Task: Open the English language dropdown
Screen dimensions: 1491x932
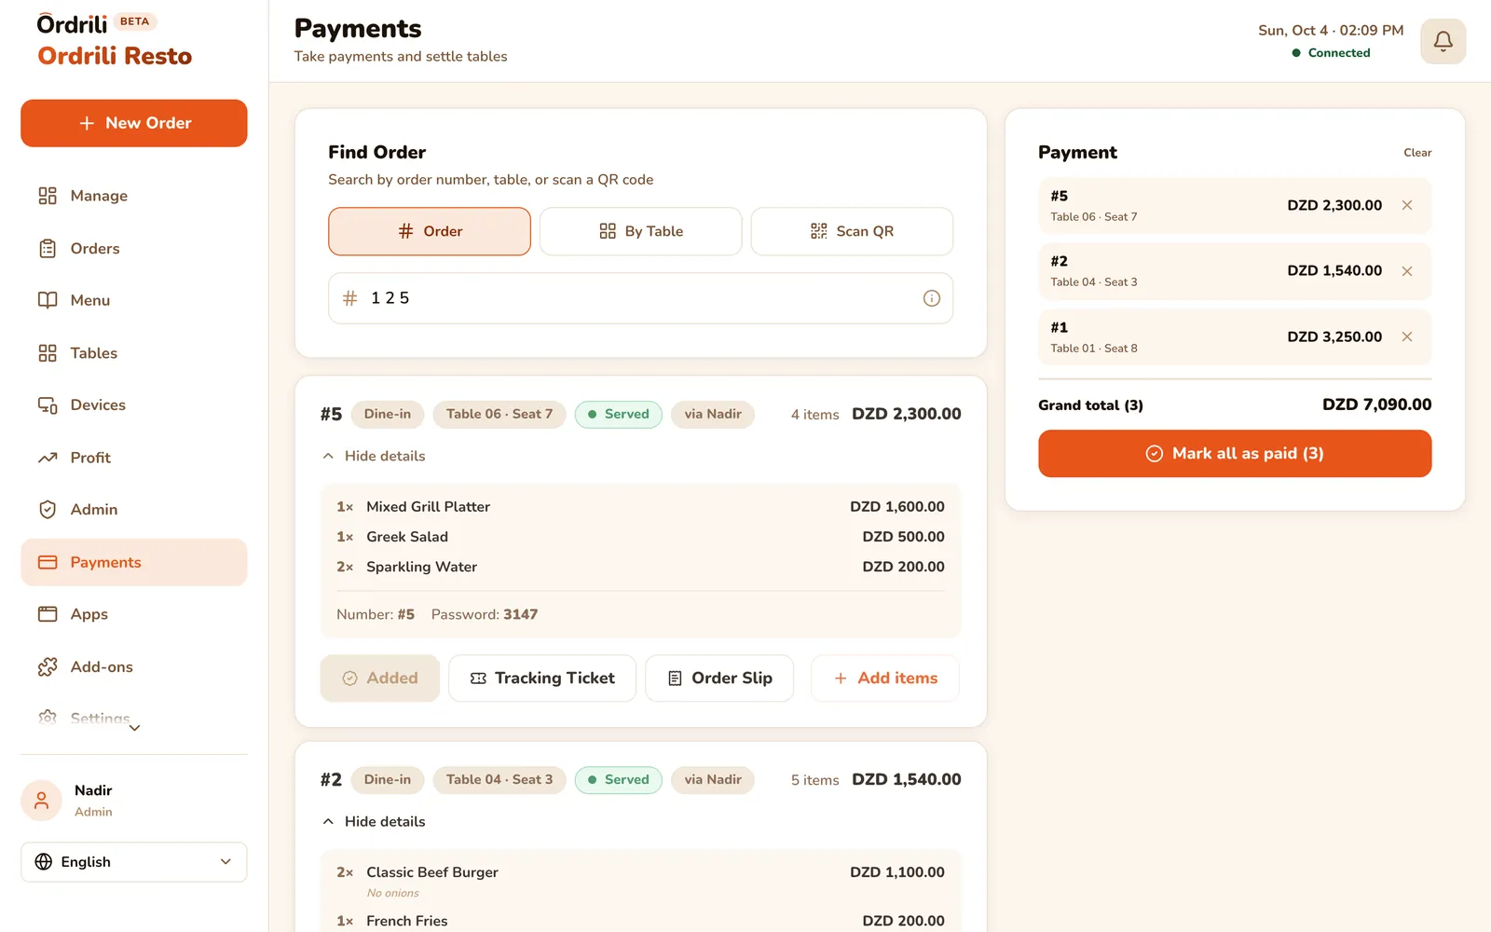Action: (x=134, y=862)
